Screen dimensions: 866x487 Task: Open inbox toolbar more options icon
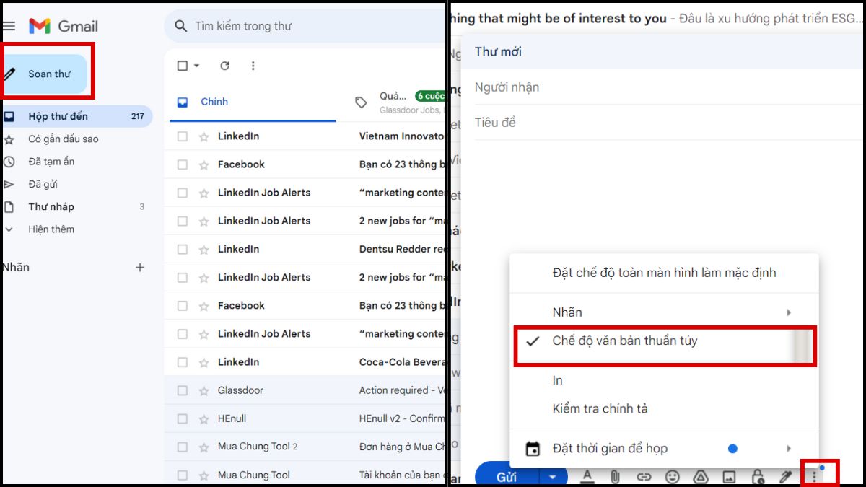(x=253, y=66)
